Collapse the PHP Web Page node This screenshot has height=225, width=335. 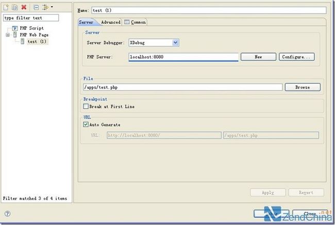(x=8, y=35)
